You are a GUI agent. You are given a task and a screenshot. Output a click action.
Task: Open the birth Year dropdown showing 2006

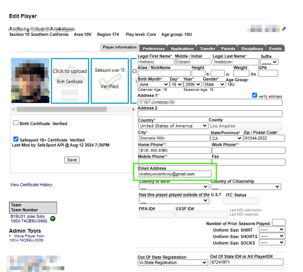pyautogui.click(x=192, y=84)
